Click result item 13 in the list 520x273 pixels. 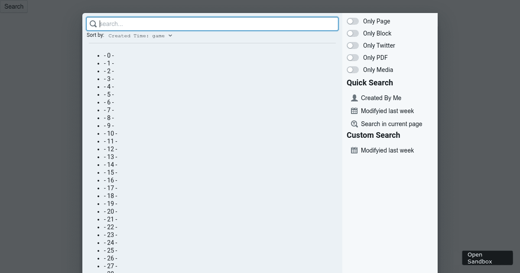coord(110,157)
